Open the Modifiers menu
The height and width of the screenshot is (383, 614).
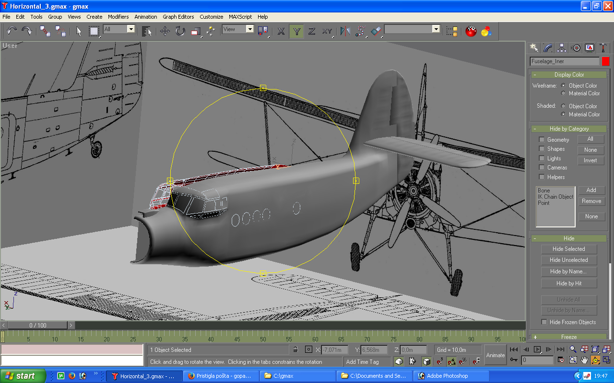pyautogui.click(x=118, y=17)
